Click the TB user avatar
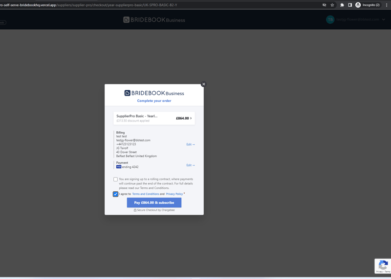 [330, 20]
